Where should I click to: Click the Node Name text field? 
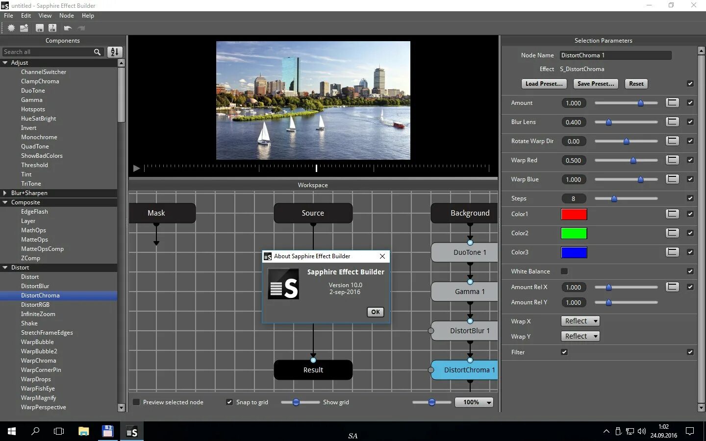pyautogui.click(x=616, y=55)
